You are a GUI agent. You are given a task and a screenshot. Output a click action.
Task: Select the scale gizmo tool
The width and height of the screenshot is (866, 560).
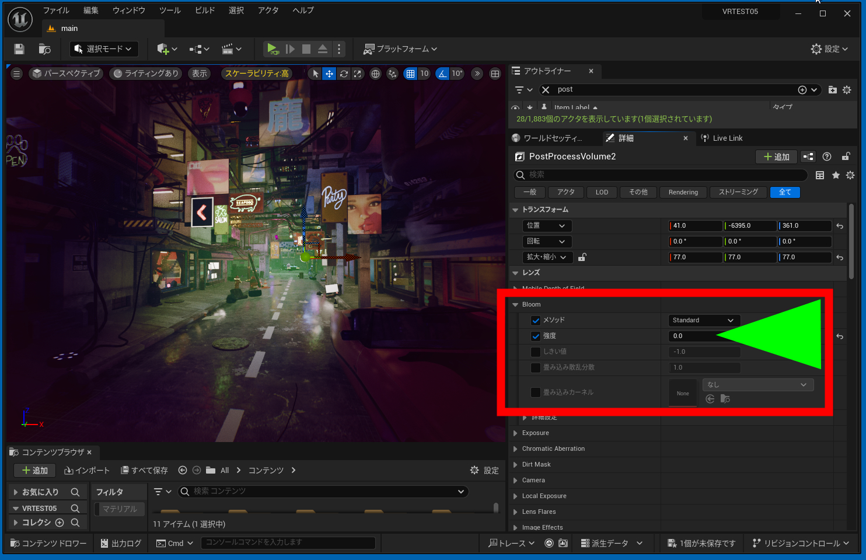[358, 74]
